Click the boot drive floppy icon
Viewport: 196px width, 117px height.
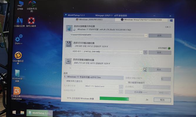(68, 44)
